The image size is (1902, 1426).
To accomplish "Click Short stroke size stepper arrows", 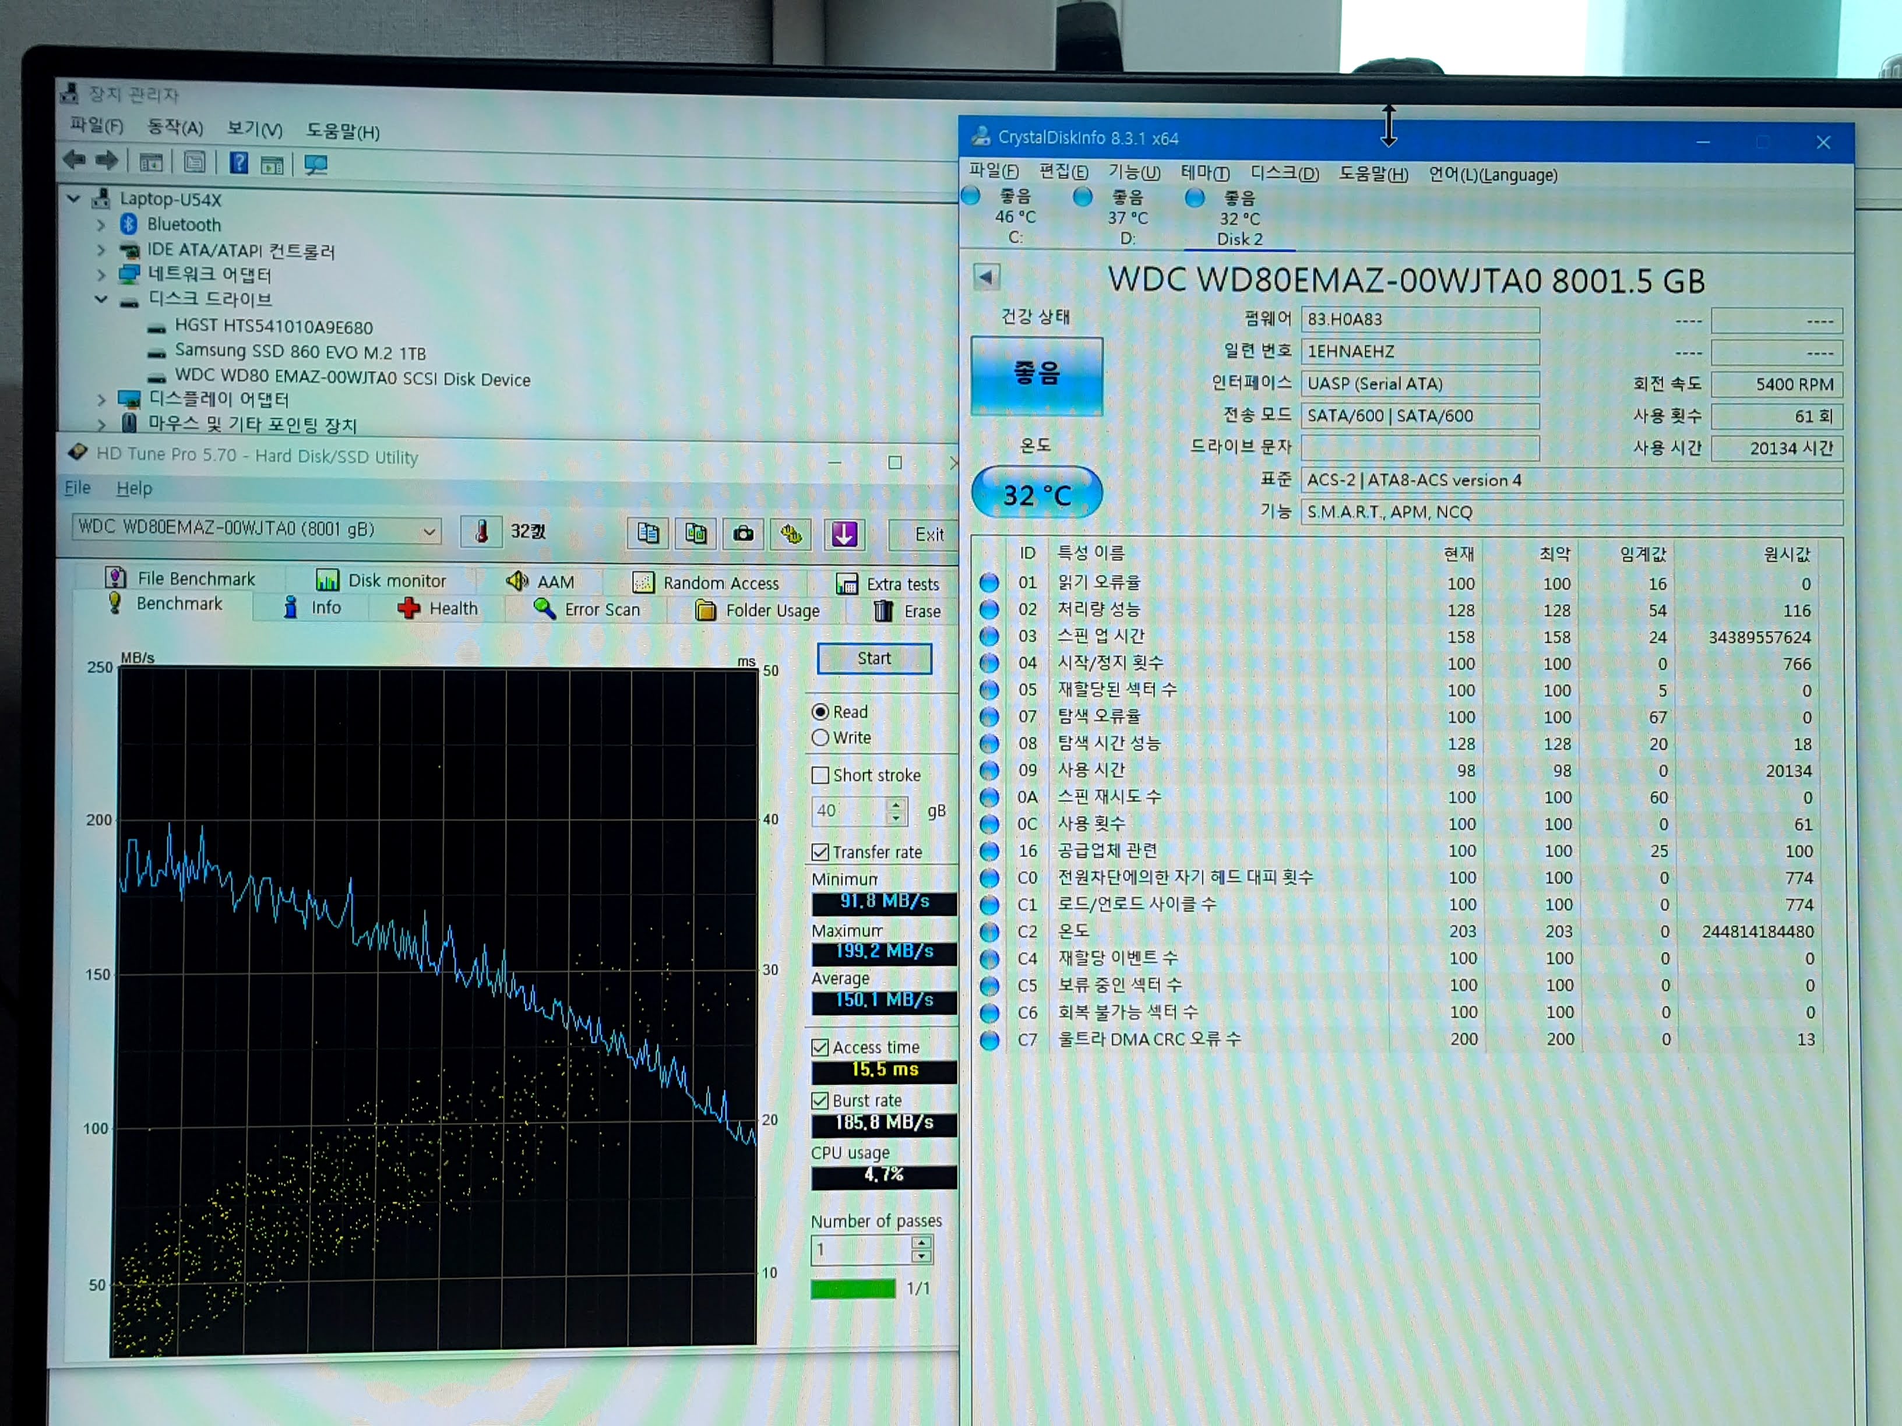I will (896, 810).
